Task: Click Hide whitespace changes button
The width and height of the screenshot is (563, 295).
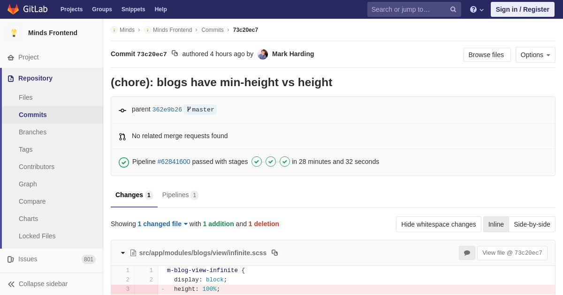Action: pyautogui.click(x=439, y=224)
